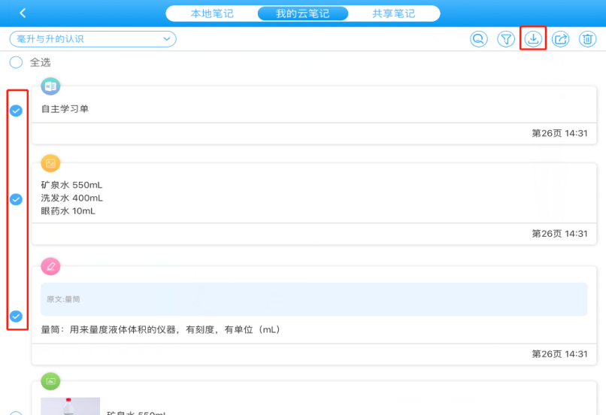Uncheck the 矿泉水 550mL note checkbox
The width and height of the screenshot is (606, 415).
16,199
